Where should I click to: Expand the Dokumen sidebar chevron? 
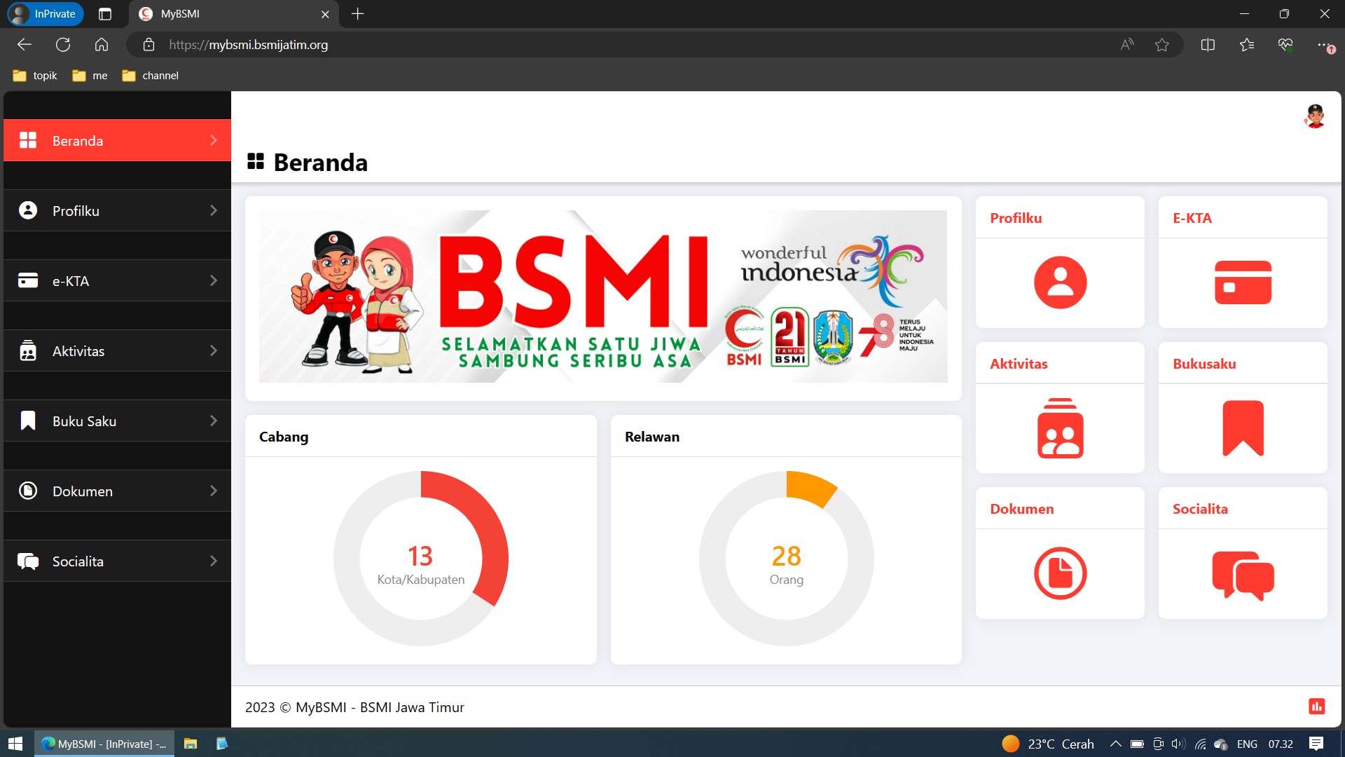(214, 491)
